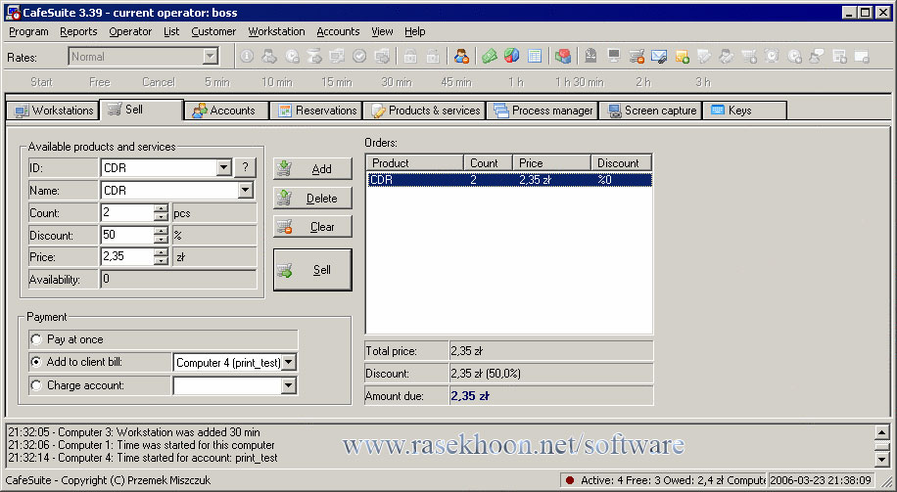The width and height of the screenshot is (897, 492).
Task: Open the Operator menu
Action: (x=130, y=32)
